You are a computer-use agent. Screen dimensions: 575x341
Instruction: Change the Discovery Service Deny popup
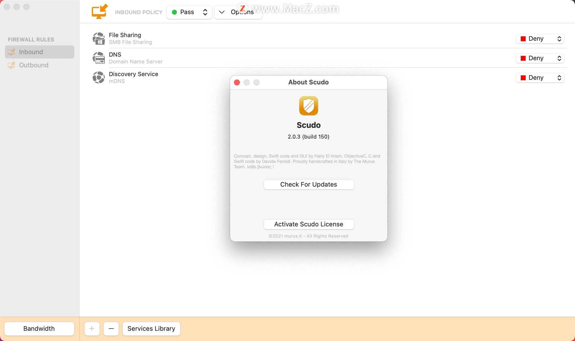click(540, 78)
